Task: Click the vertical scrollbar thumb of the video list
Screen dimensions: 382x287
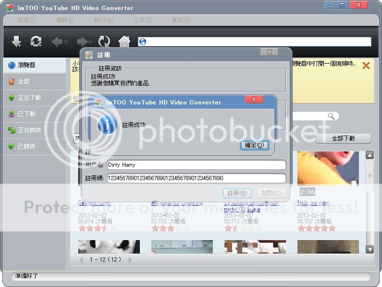Action: (370, 175)
